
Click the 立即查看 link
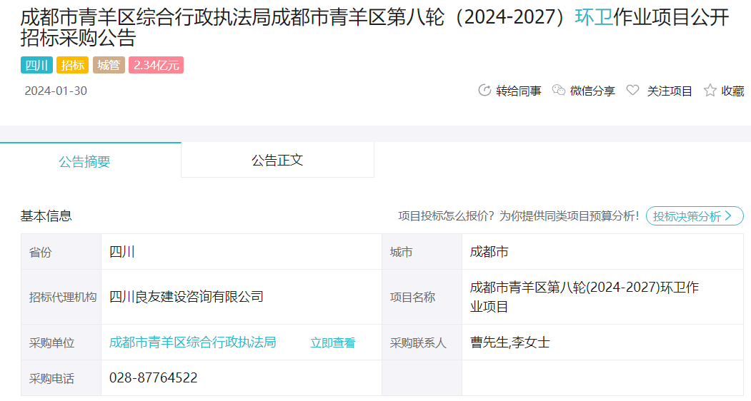pyautogui.click(x=333, y=342)
